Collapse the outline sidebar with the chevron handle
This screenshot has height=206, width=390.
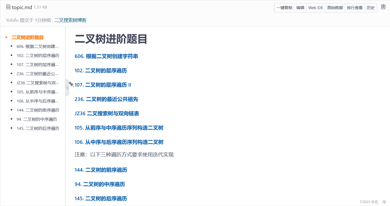pyautogui.click(x=67, y=88)
